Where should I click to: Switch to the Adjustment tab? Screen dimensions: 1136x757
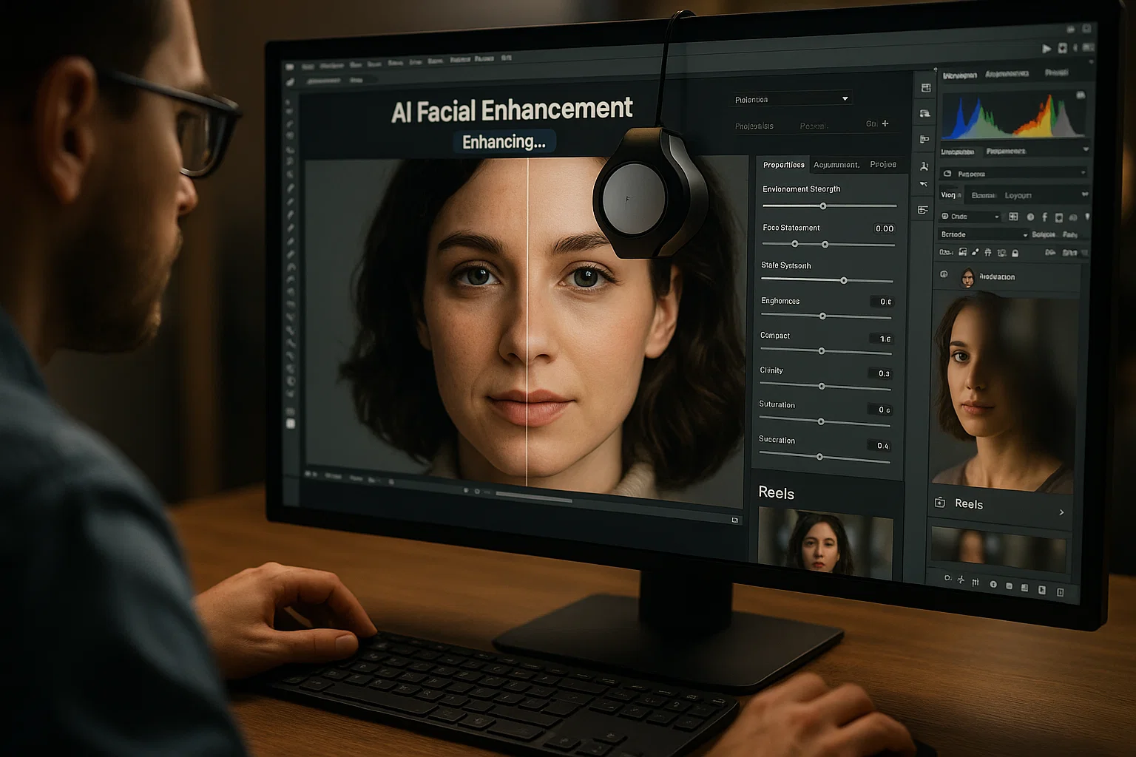pos(836,165)
